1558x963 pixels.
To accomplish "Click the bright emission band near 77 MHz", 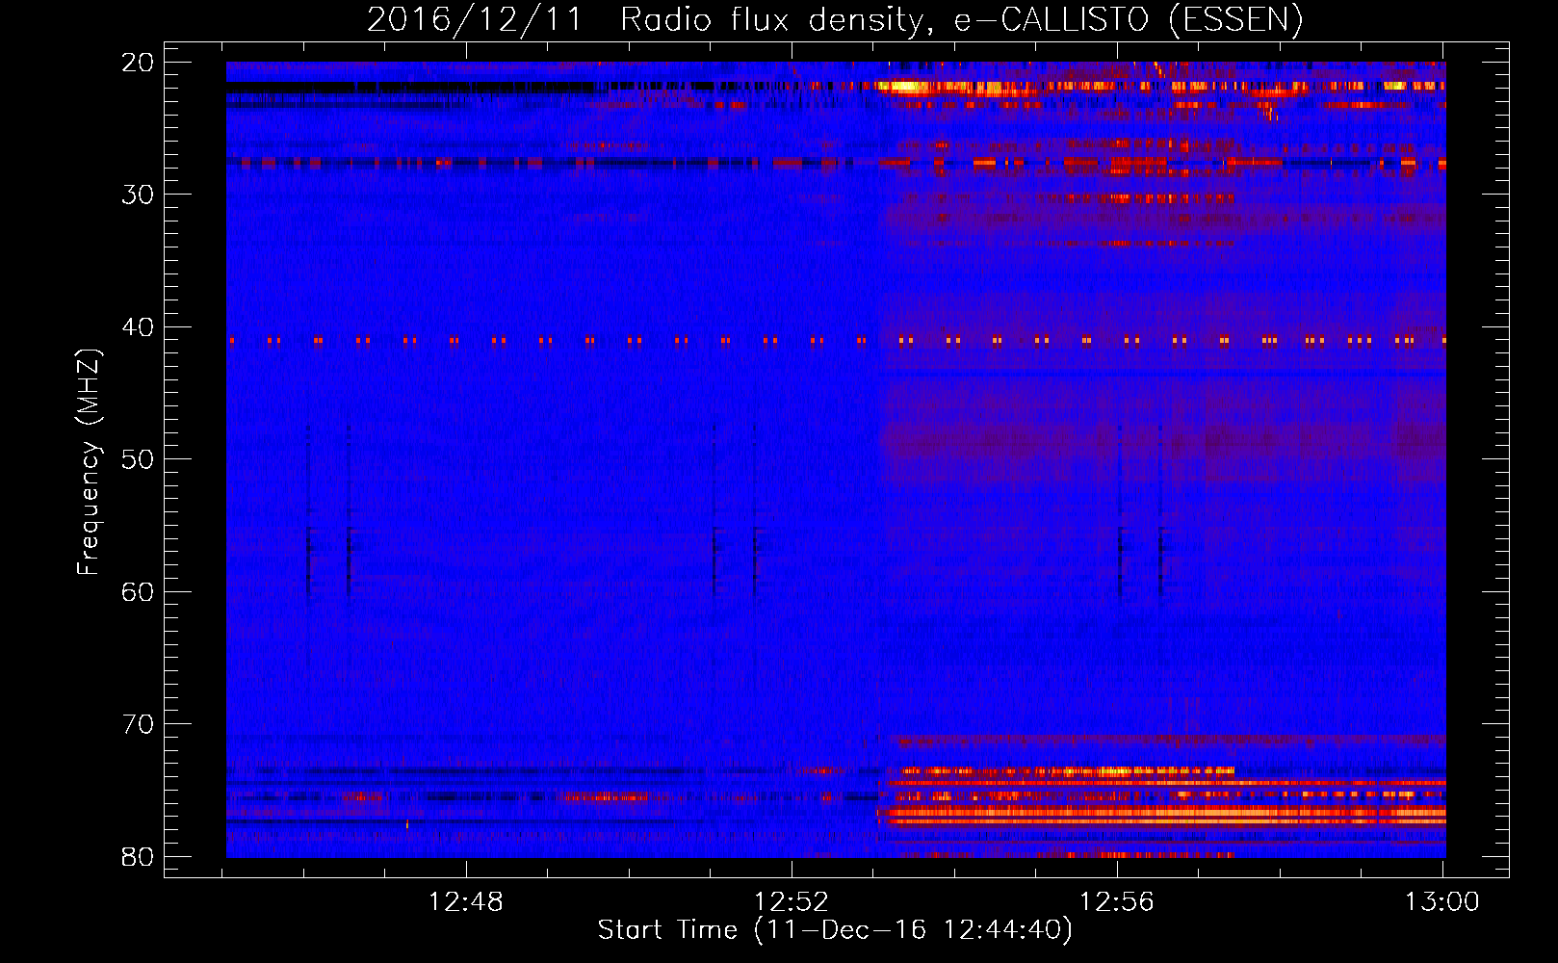I will pyautogui.click(x=1165, y=816).
